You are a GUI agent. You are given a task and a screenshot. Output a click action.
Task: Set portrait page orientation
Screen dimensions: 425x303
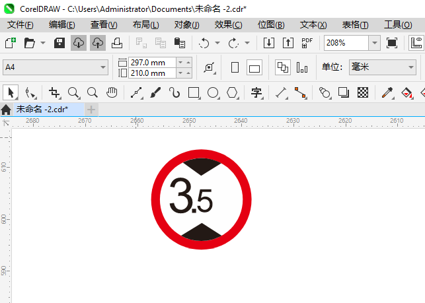point(235,67)
